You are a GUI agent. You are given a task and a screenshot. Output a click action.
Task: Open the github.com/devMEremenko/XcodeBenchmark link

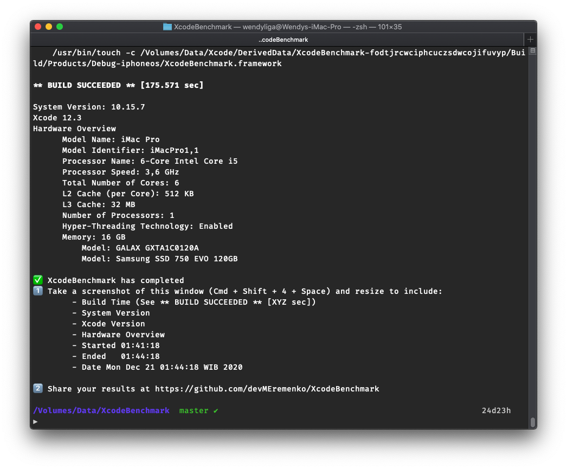tap(267, 389)
